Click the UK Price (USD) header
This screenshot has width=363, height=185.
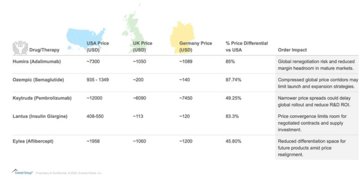coord(143,46)
